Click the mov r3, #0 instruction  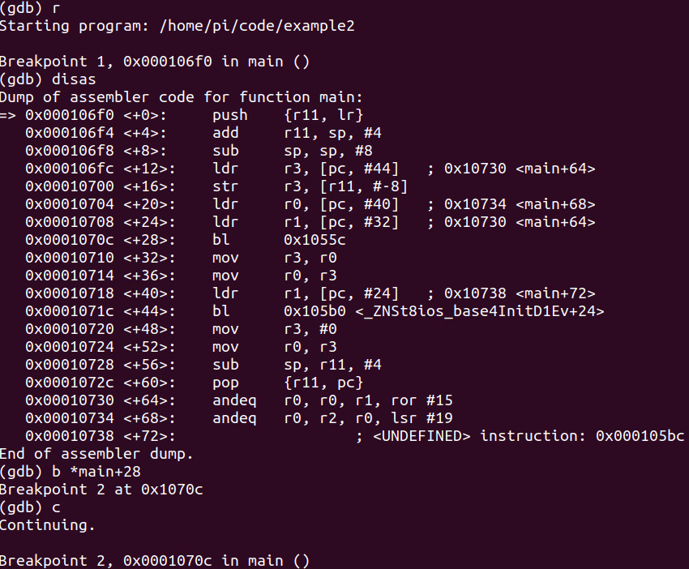[x=275, y=329]
